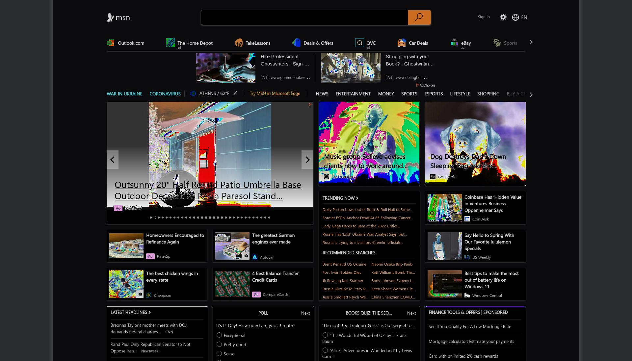Open the SHOPPING menu tab
Image resolution: width=632 pixels, height=361 pixels.
click(x=488, y=94)
